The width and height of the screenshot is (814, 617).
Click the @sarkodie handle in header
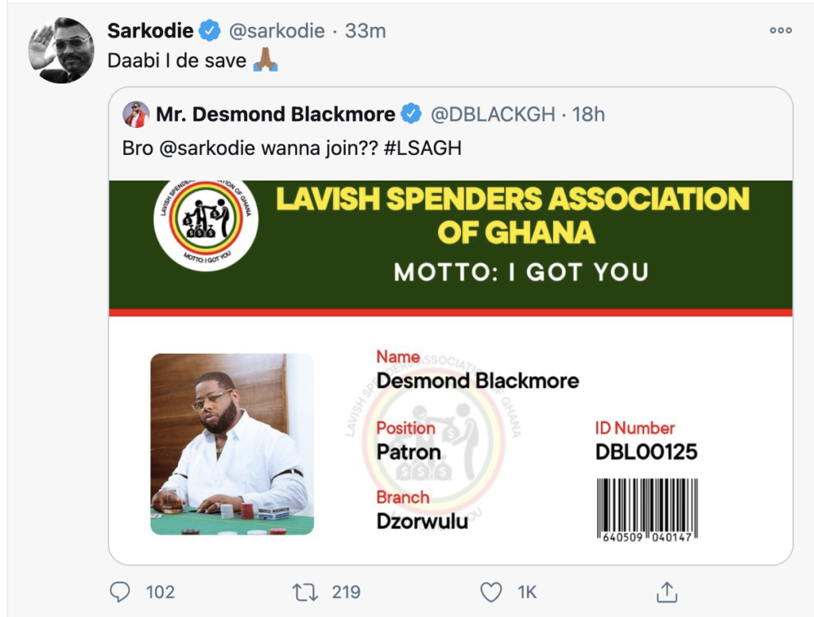277,31
